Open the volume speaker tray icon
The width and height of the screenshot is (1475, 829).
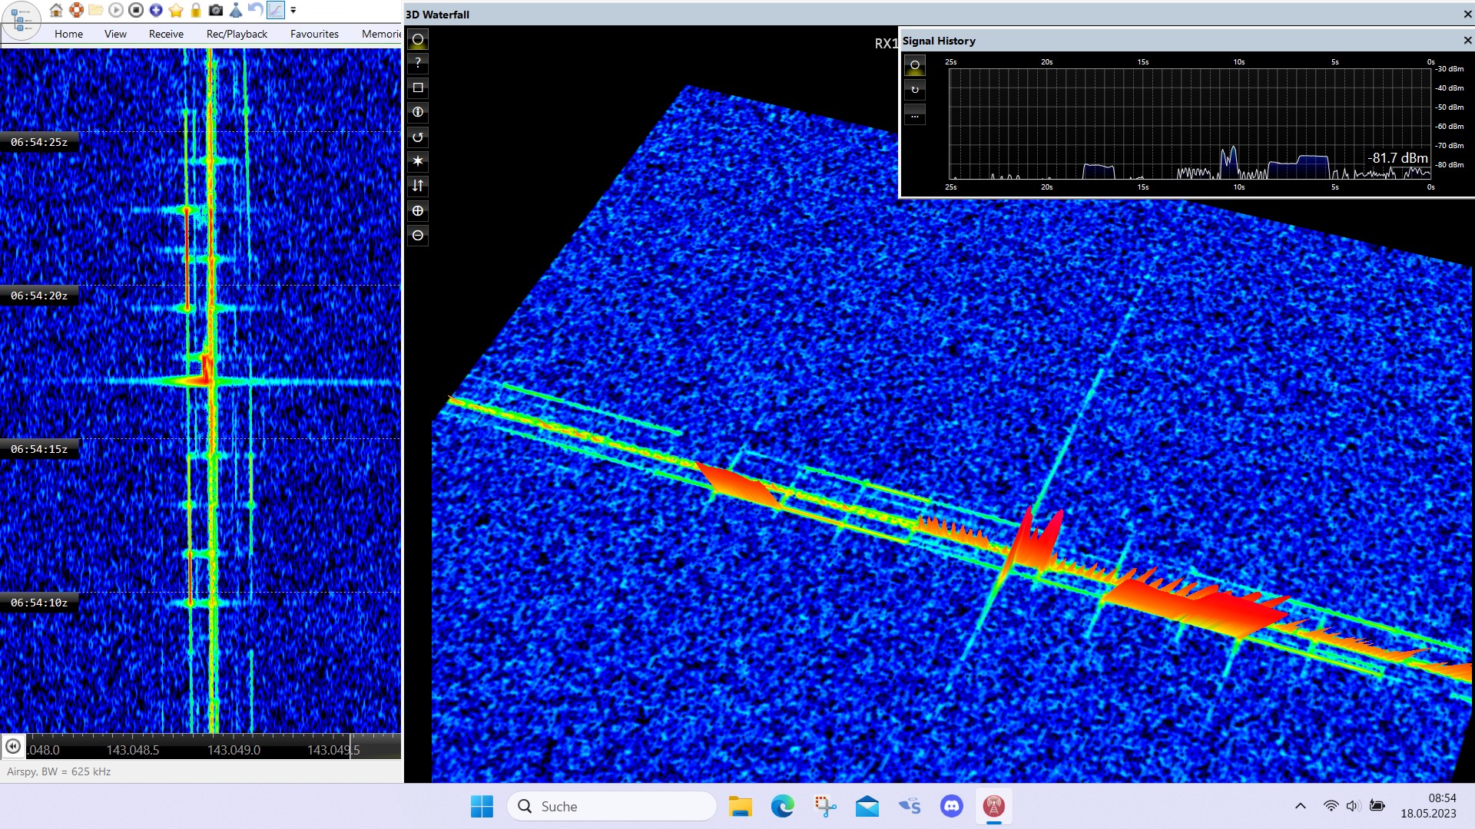[1354, 806]
